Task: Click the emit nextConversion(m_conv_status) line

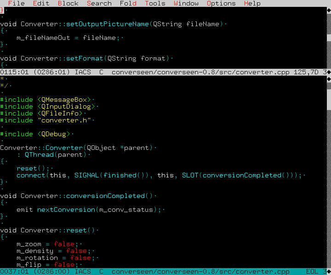Action: pyautogui.click(x=89, y=209)
